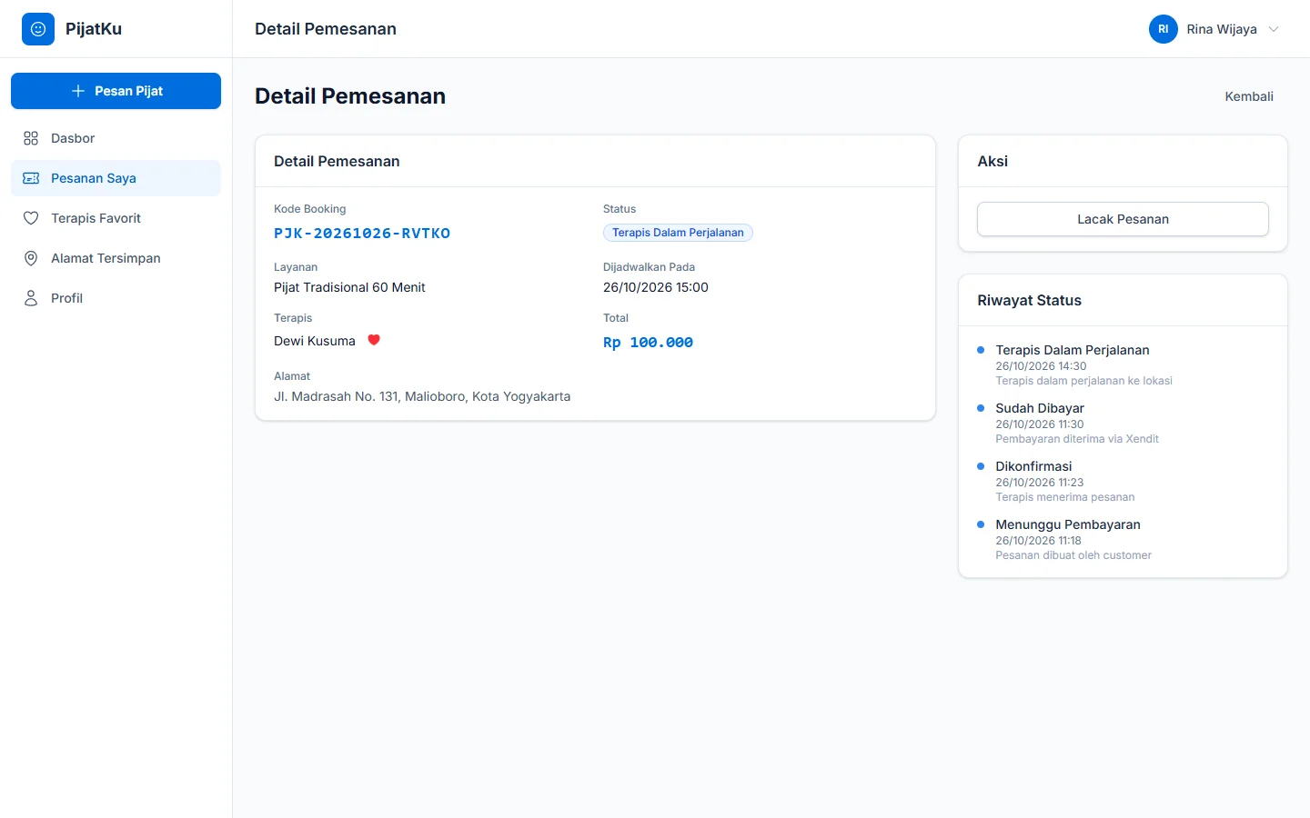The width and height of the screenshot is (1310, 818).
Task: Open the Dasbor menu item
Action: pos(116,138)
